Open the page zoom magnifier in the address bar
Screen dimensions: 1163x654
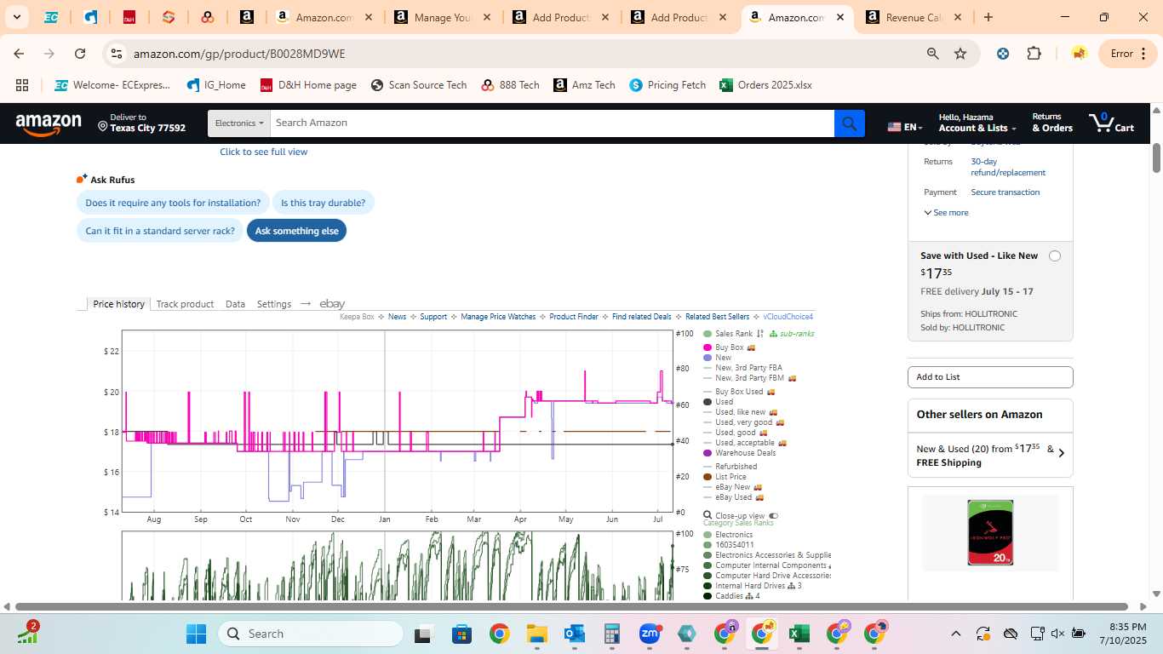point(933,54)
